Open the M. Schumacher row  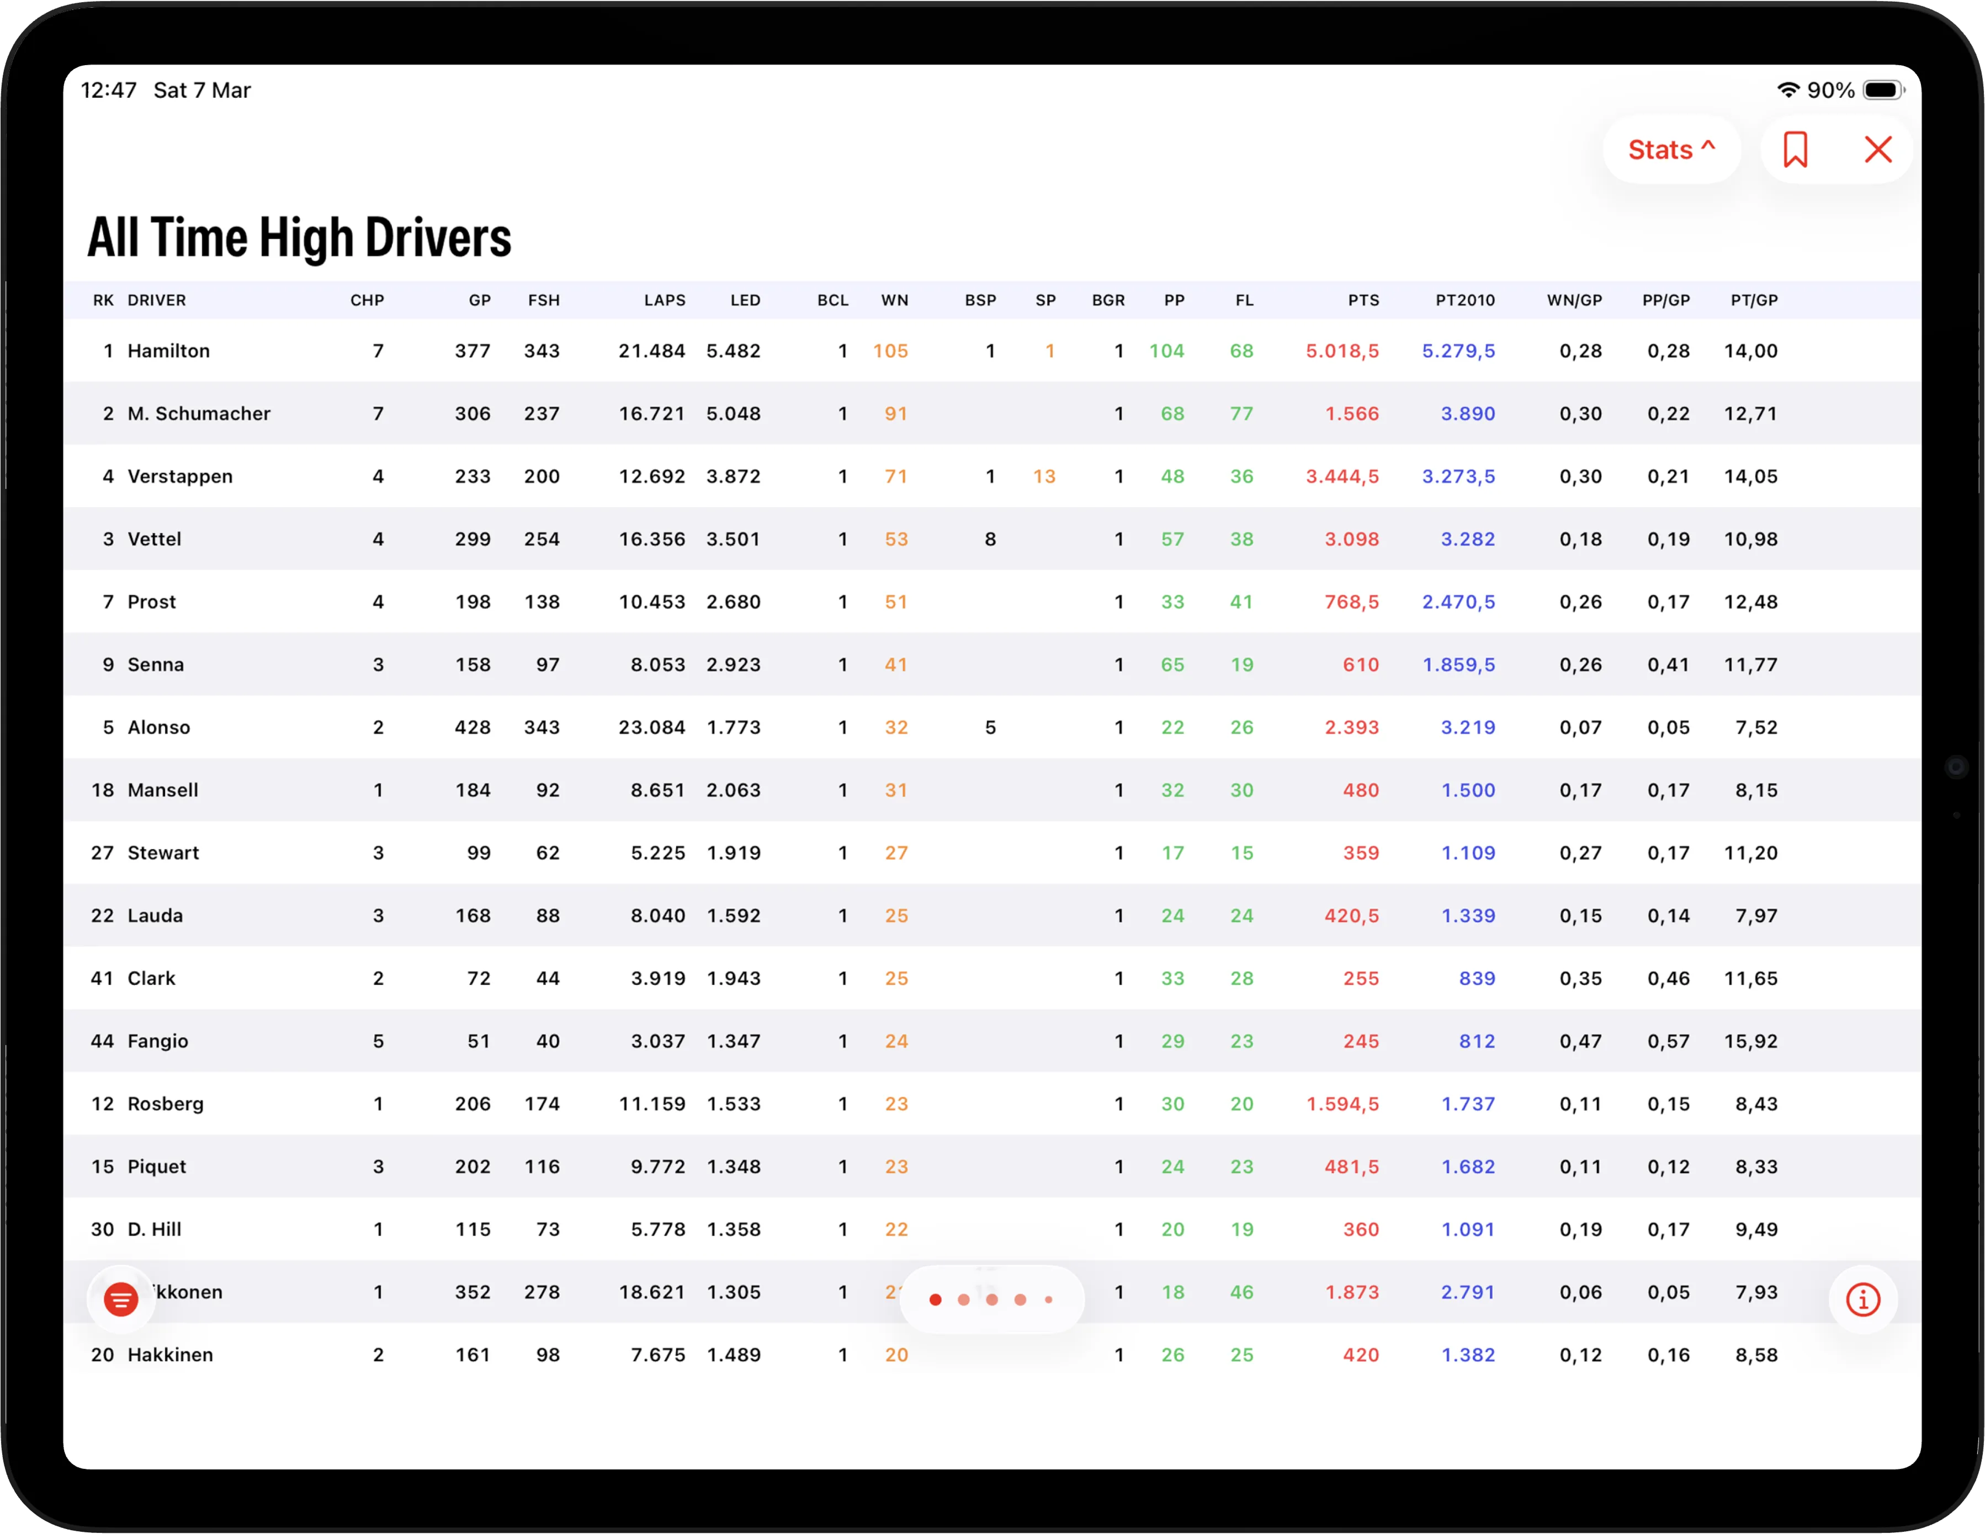coord(199,413)
